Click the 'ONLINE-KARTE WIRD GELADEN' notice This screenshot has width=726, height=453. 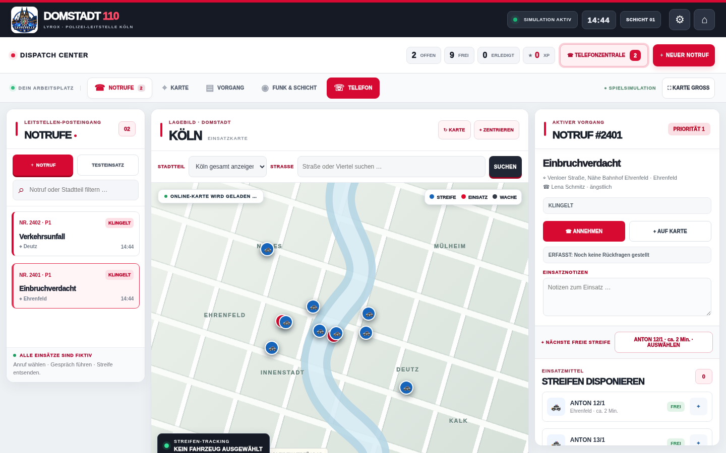point(211,196)
